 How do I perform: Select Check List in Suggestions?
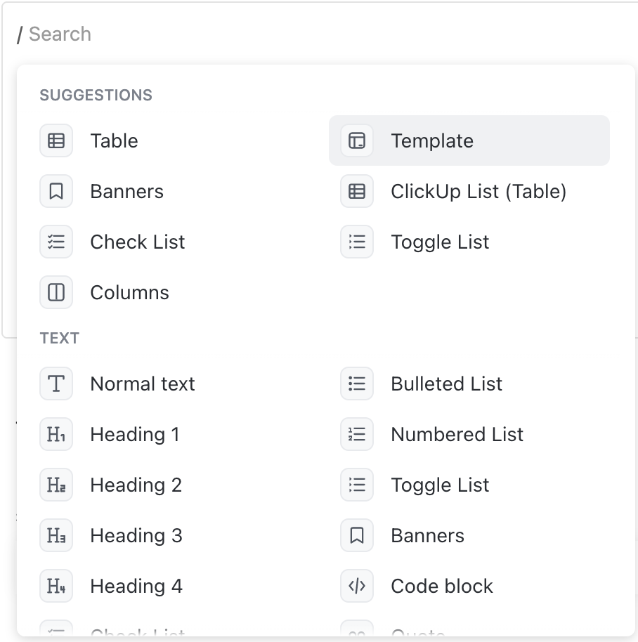tap(137, 242)
